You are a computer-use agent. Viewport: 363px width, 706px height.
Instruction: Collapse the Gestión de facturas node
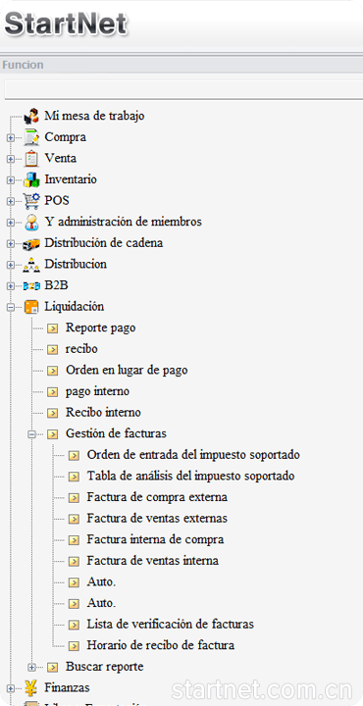tap(31, 434)
